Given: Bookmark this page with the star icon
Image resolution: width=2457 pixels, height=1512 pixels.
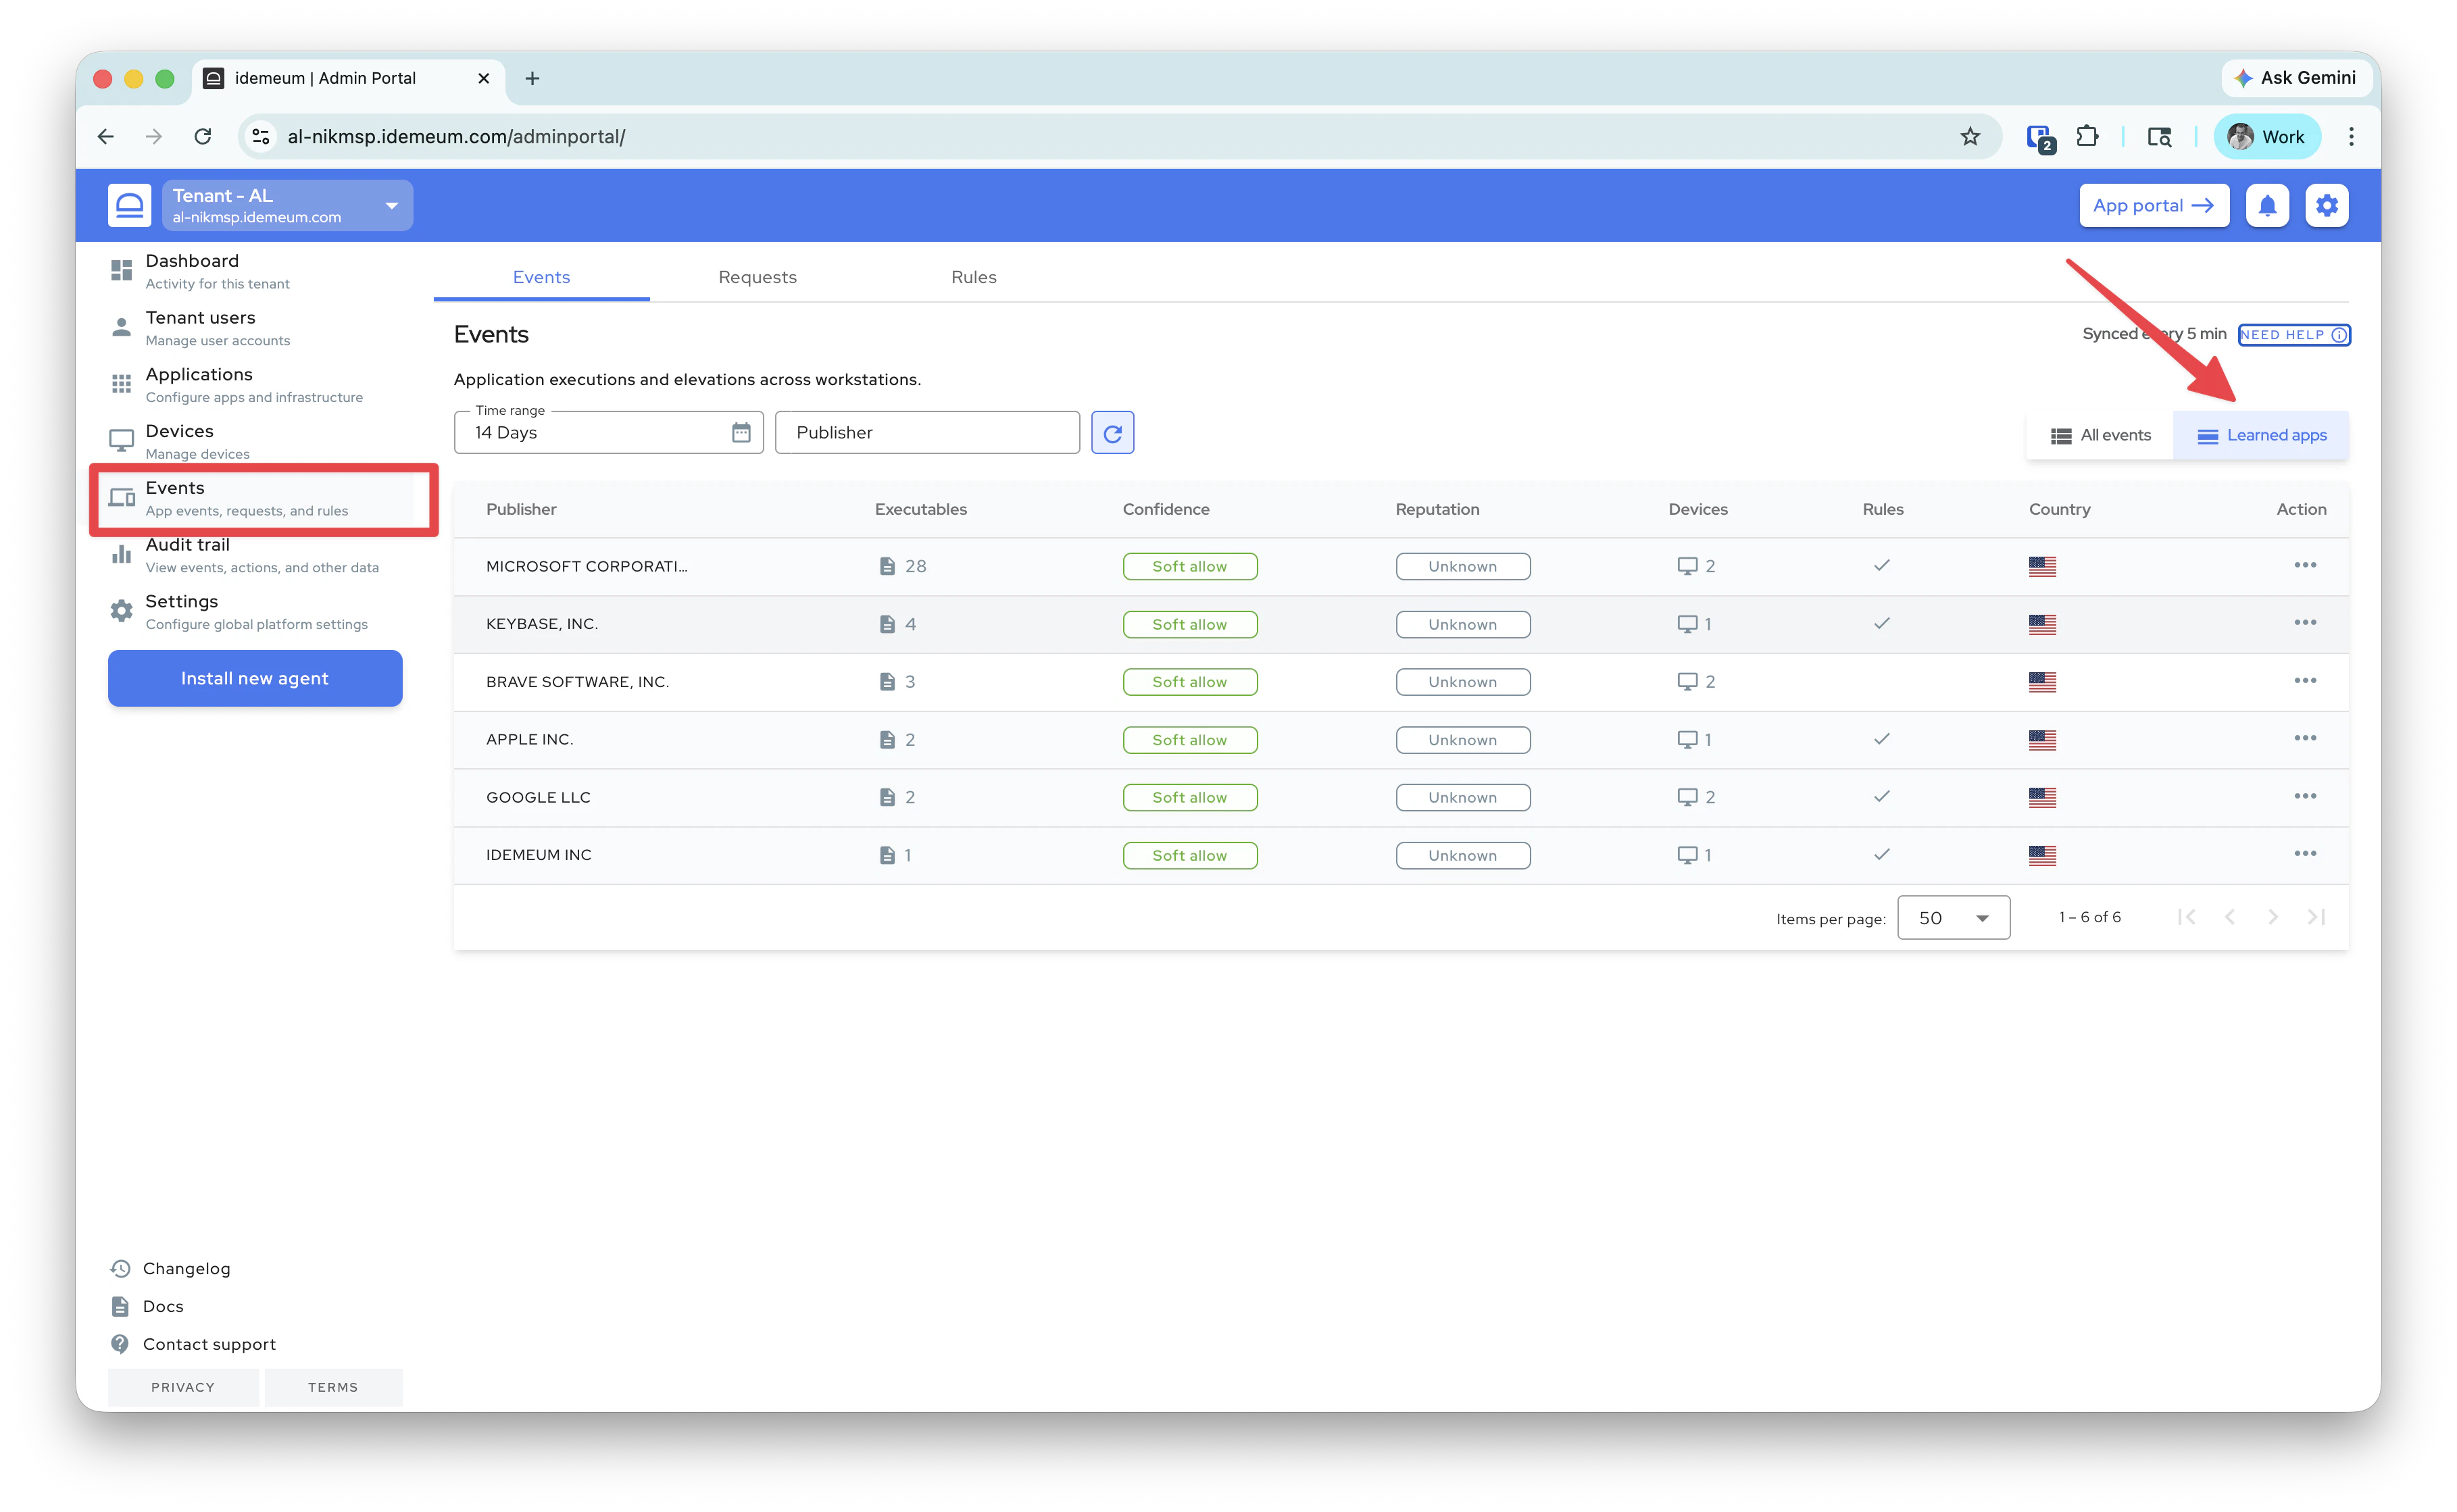Looking at the screenshot, I should click(1970, 137).
